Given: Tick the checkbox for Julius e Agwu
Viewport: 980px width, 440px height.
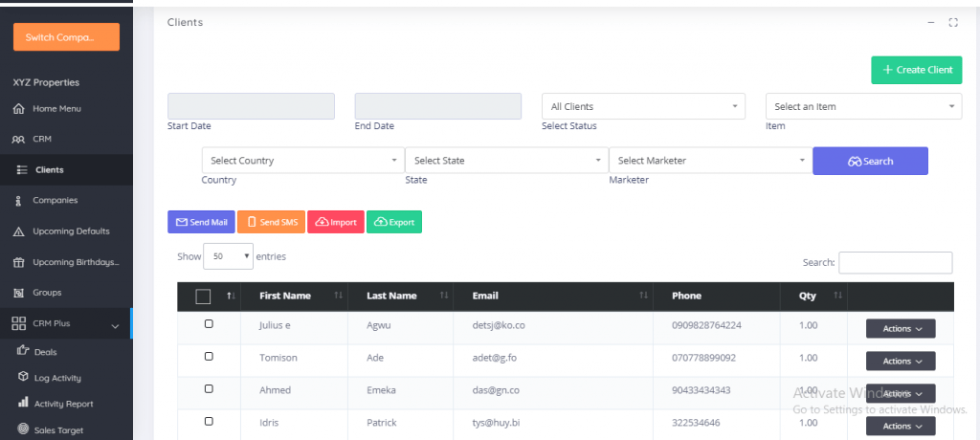Looking at the screenshot, I should click(209, 324).
